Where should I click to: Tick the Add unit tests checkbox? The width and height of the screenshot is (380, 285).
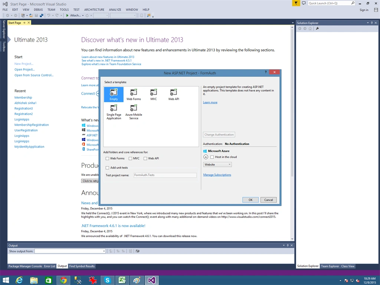tap(107, 168)
